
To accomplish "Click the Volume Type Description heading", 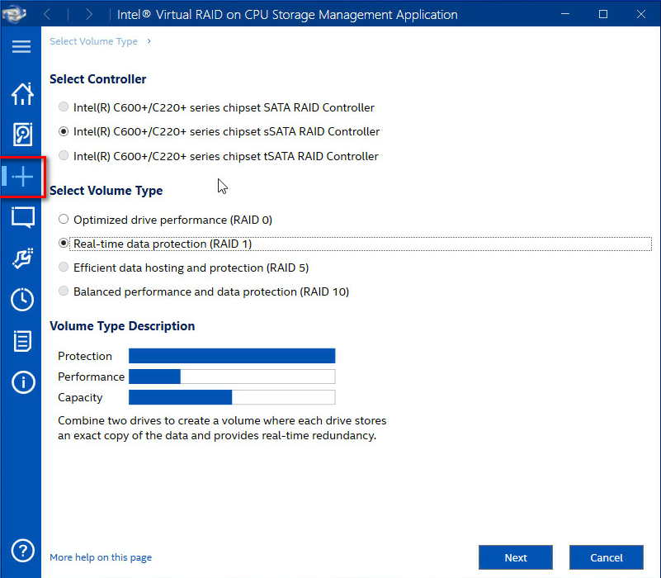I will point(122,326).
